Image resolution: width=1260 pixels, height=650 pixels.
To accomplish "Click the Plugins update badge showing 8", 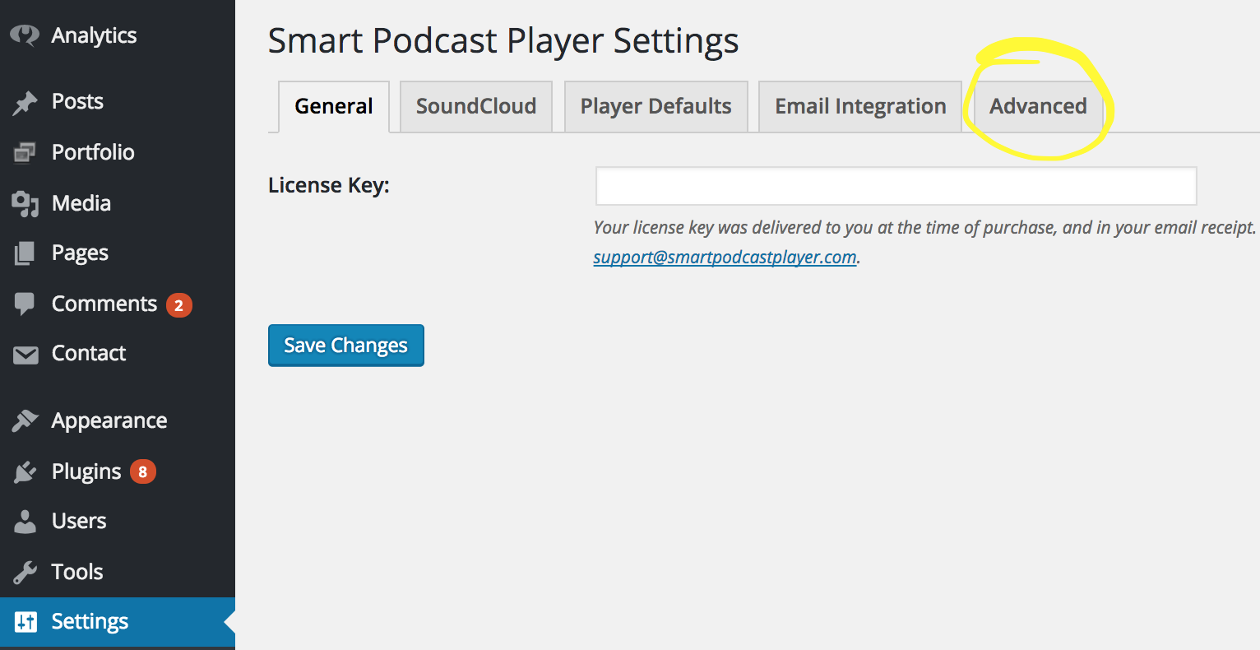I will click(142, 471).
